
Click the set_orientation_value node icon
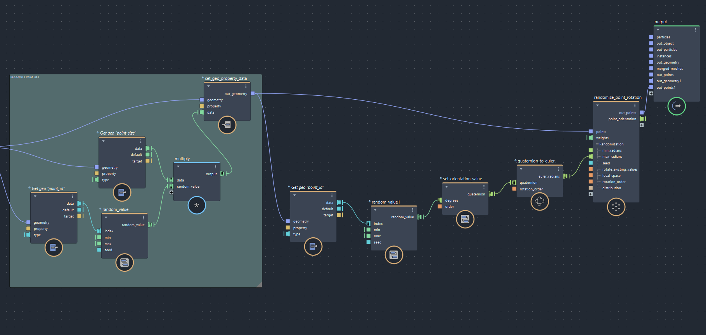click(465, 219)
